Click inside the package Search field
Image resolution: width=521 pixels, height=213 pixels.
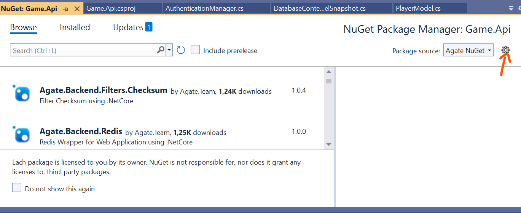point(84,50)
